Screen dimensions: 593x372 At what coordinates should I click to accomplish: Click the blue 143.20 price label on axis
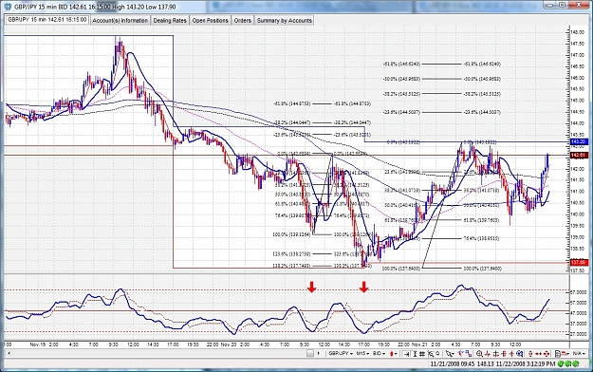pyautogui.click(x=579, y=142)
